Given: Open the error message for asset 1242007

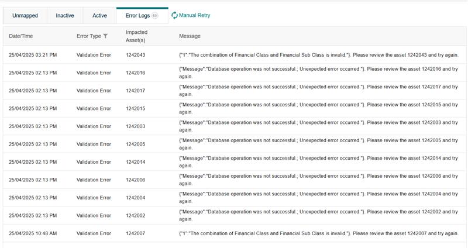Looking at the screenshot, I should pyautogui.click(x=318, y=233).
